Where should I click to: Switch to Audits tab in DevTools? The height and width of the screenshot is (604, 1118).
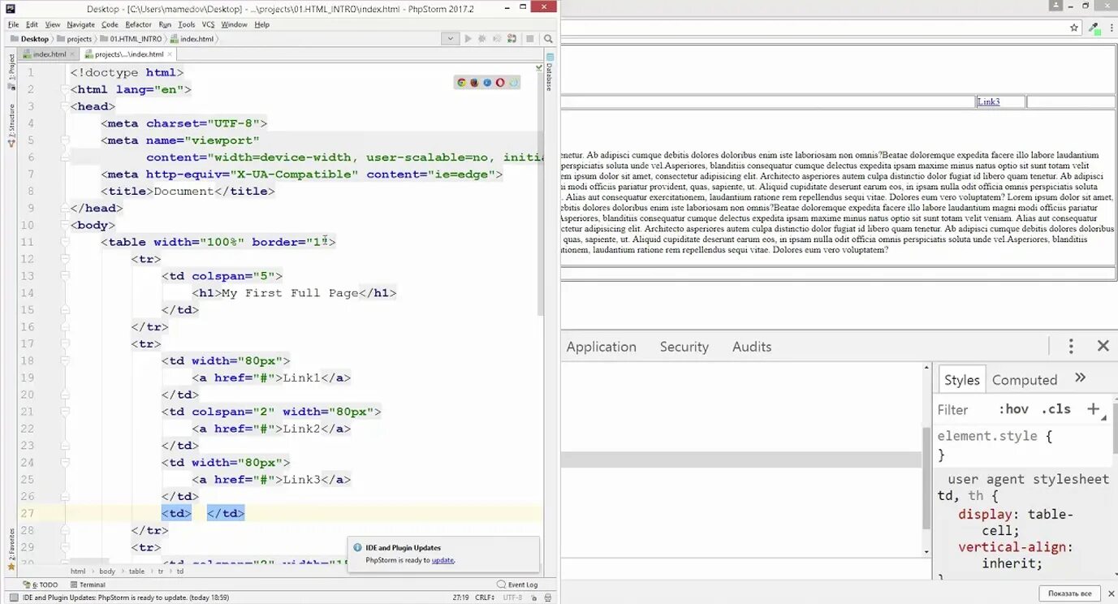click(x=752, y=347)
